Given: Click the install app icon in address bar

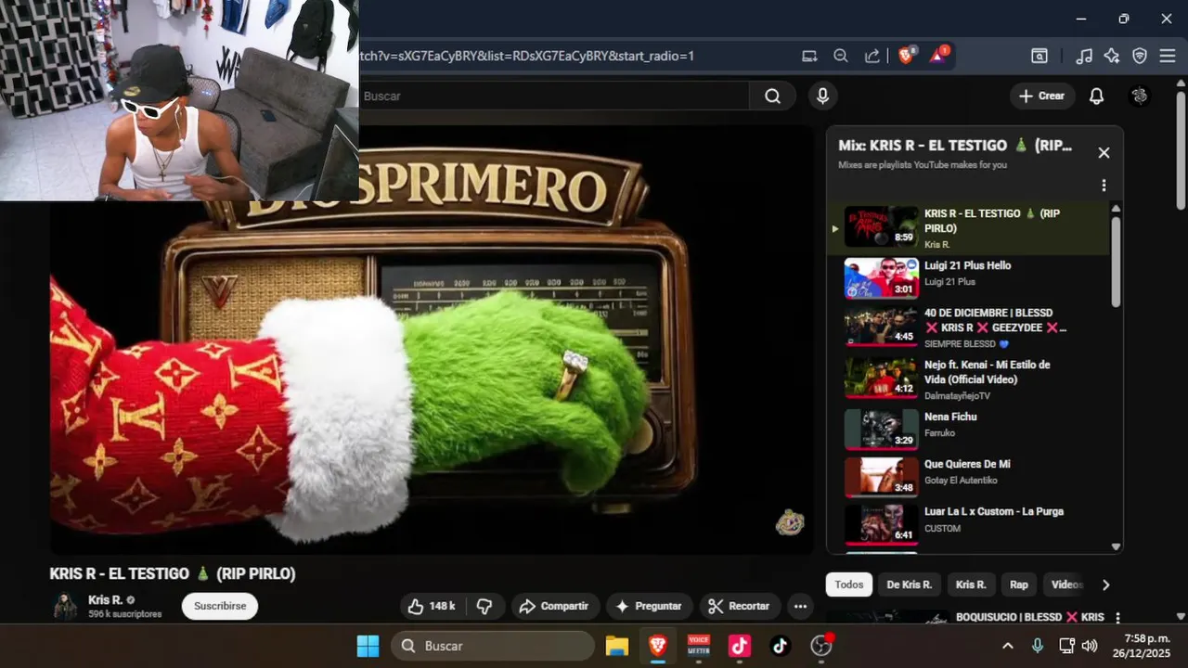Looking at the screenshot, I should (x=809, y=56).
